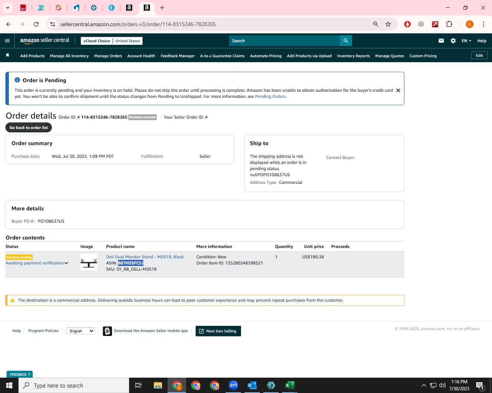Open Manage Quotes

[389, 56]
